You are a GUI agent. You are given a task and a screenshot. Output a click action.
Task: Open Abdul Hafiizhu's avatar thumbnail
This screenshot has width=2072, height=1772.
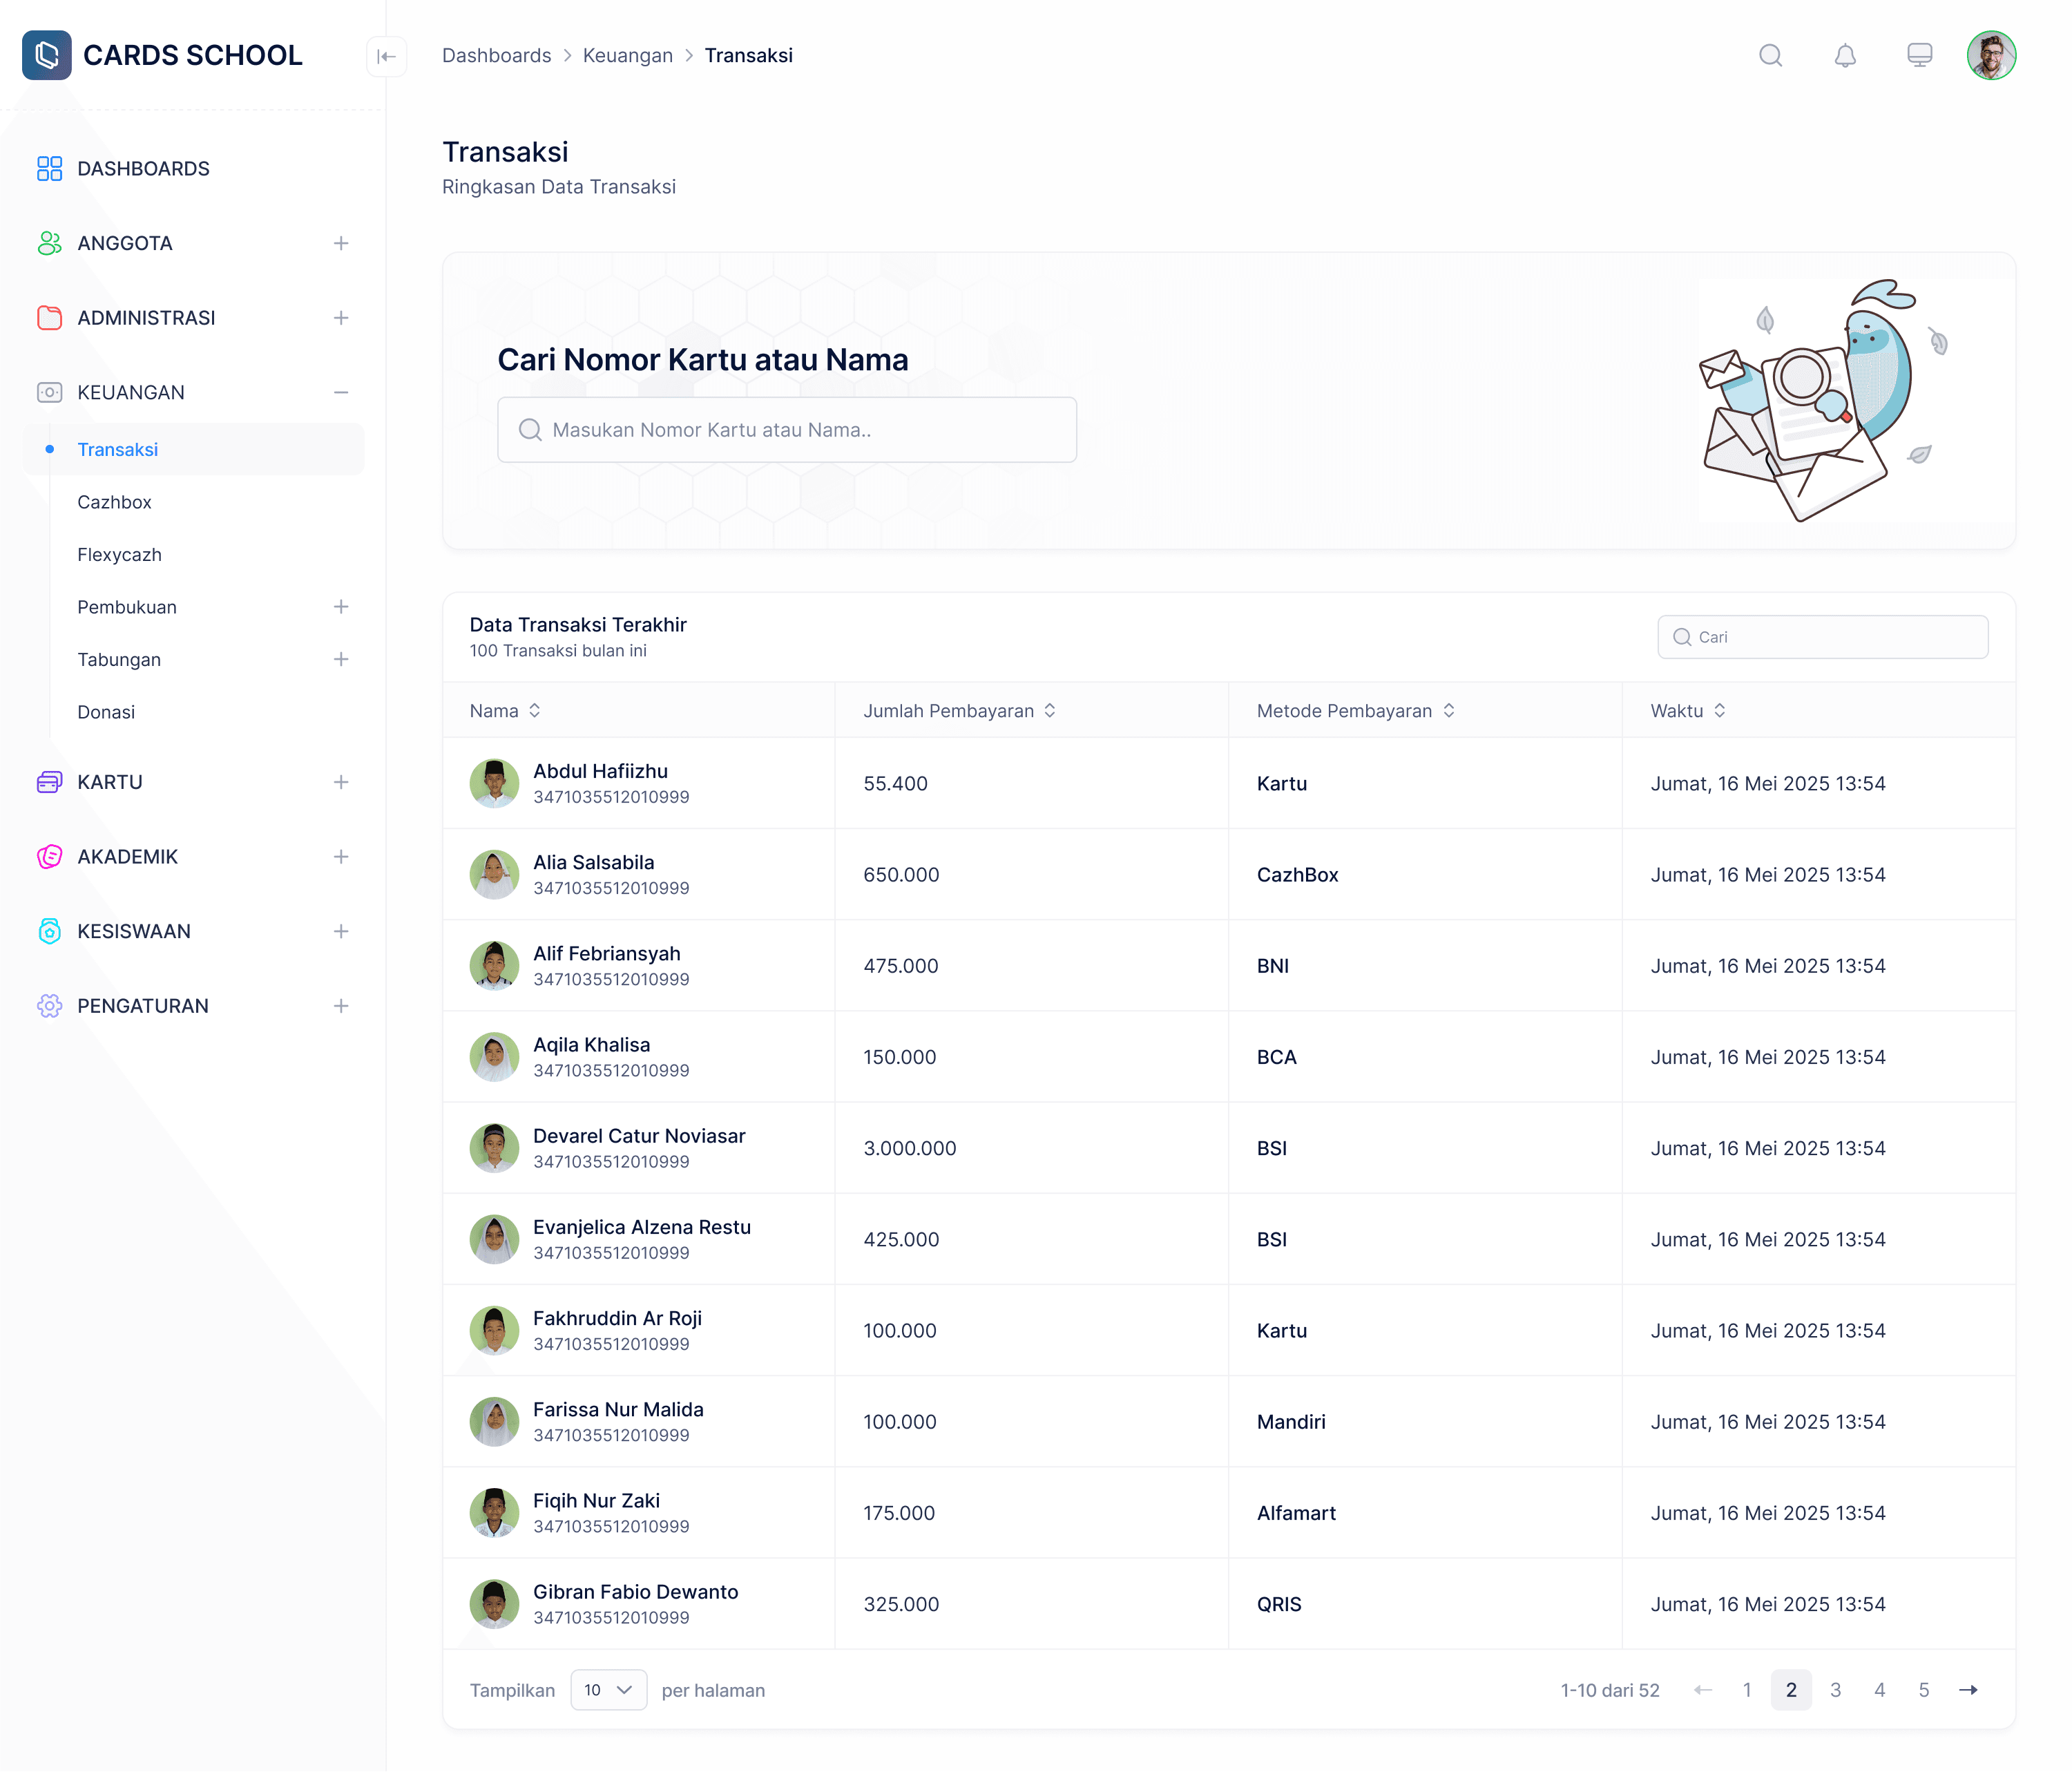[x=494, y=784]
